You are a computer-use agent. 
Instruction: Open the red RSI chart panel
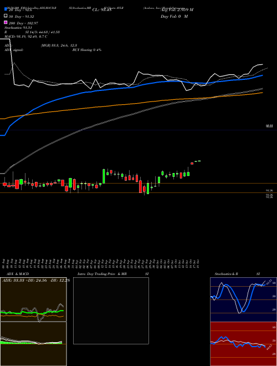[x=243, y=344]
